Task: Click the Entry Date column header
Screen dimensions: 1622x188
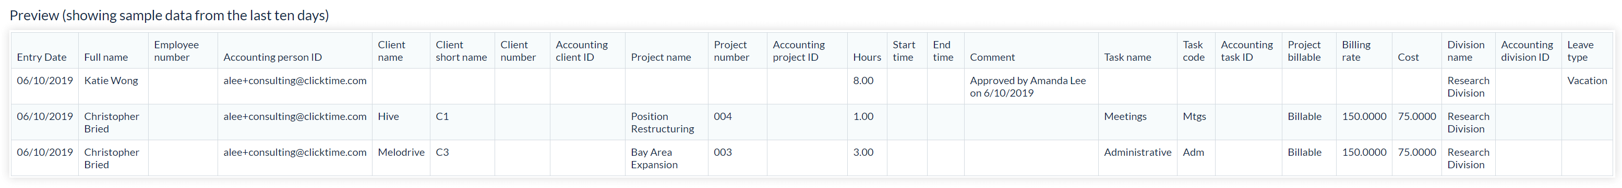Action: pos(42,57)
